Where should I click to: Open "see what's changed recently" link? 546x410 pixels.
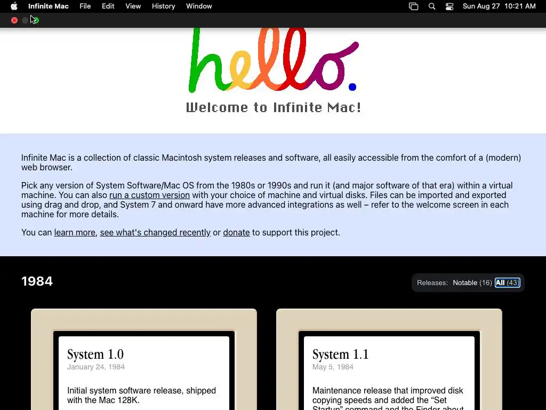[155, 232]
